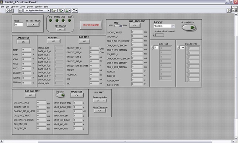238x143 pixels.
Task: Open the Distribute Objects toolbar menu
Action: (x=61, y=10)
